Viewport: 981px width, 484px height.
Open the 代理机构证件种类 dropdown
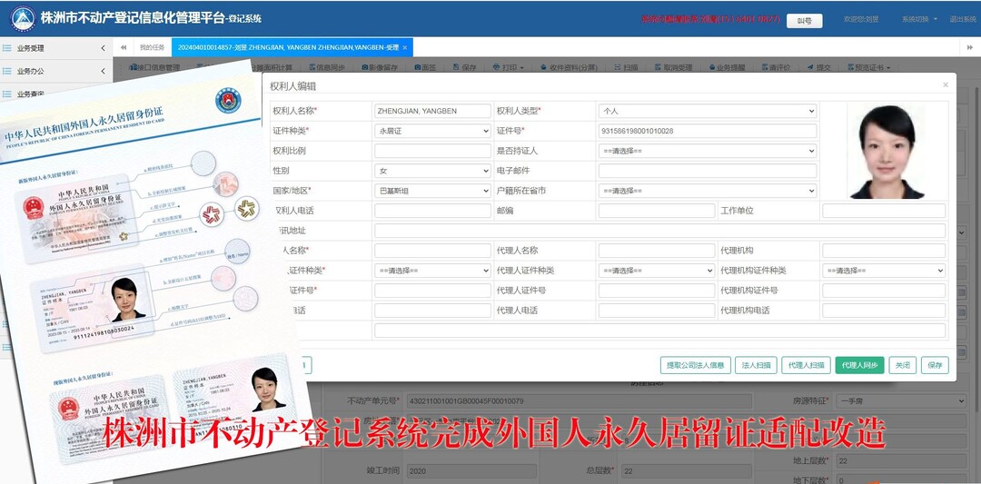tap(884, 271)
